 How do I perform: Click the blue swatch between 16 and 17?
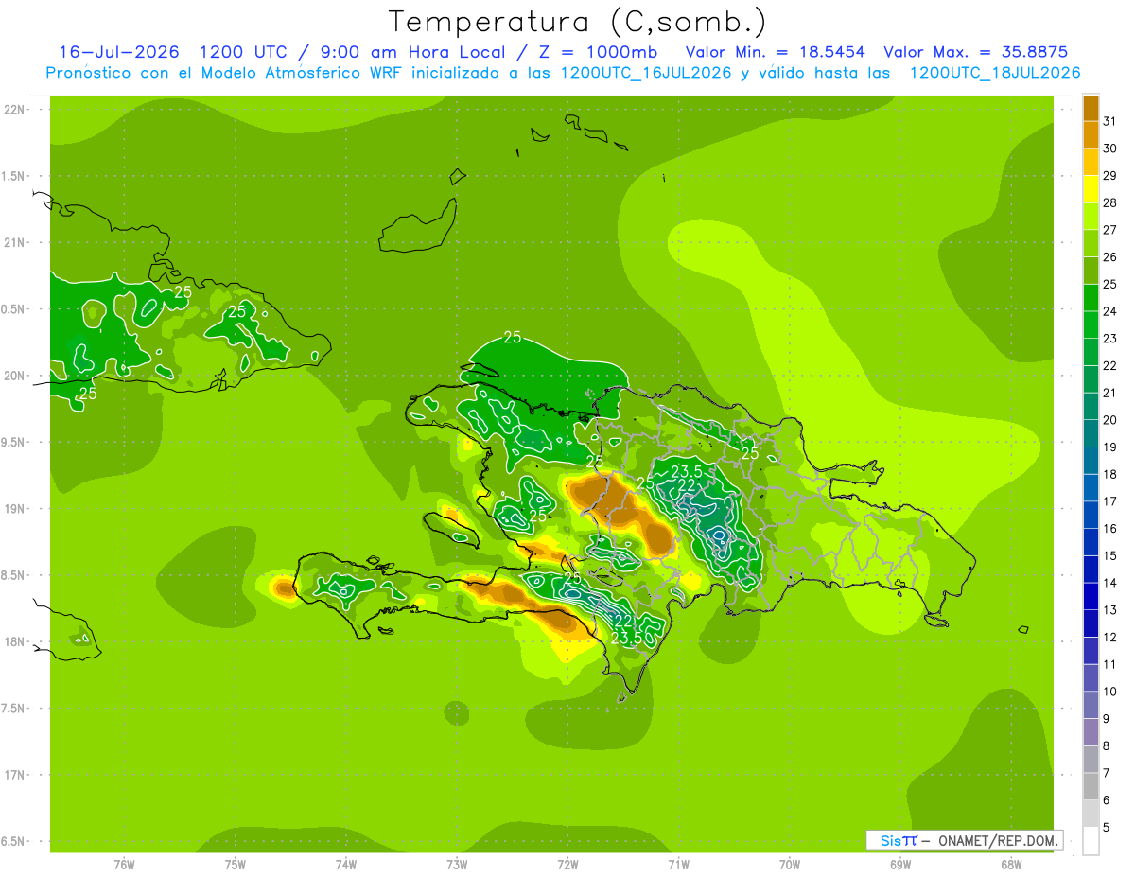tap(1091, 515)
